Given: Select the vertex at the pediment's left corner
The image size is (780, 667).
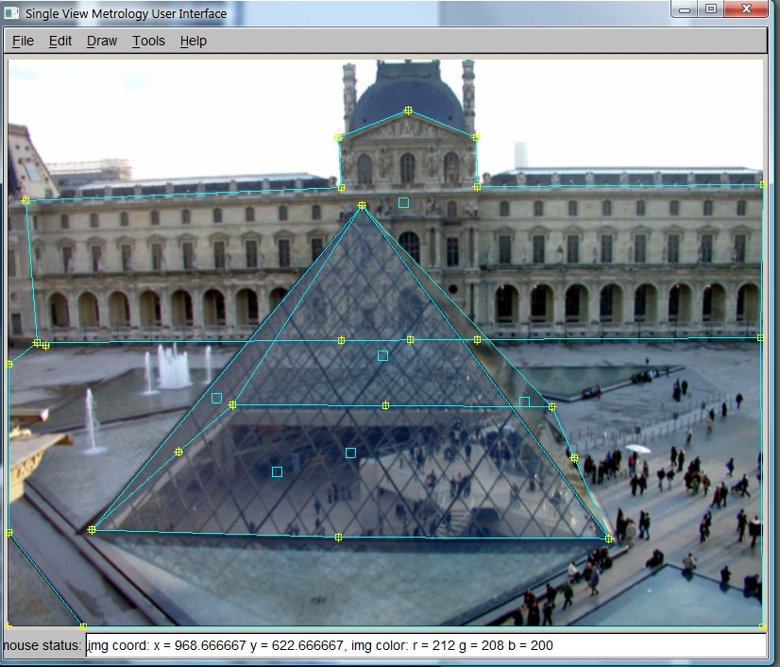Looking at the screenshot, I should coord(338,137).
